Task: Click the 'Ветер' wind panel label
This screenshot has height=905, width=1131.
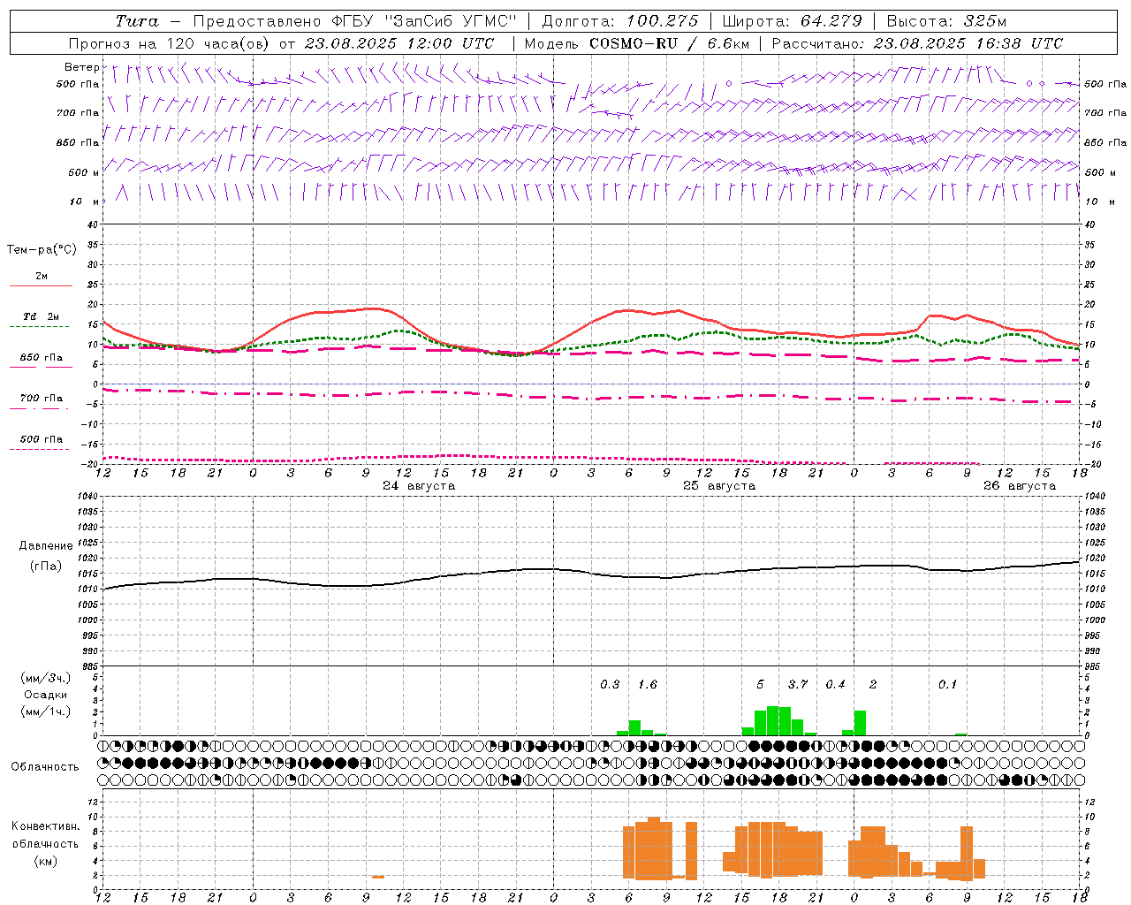Action: point(81,67)
